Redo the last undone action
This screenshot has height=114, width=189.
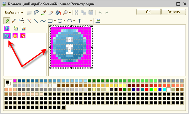(x=106, y=13)
